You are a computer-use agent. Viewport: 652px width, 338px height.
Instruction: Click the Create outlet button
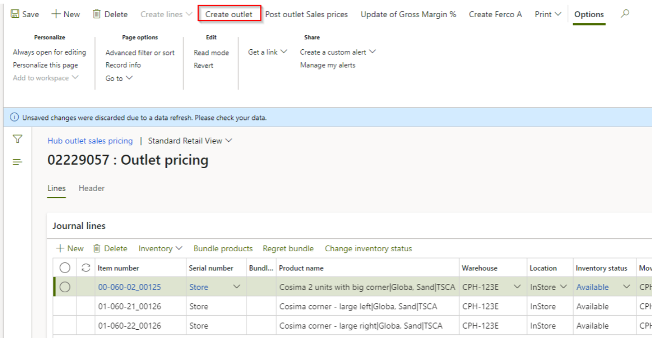click(229, 14)
